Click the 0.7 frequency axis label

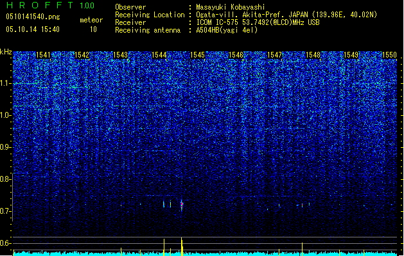[5, 211]
